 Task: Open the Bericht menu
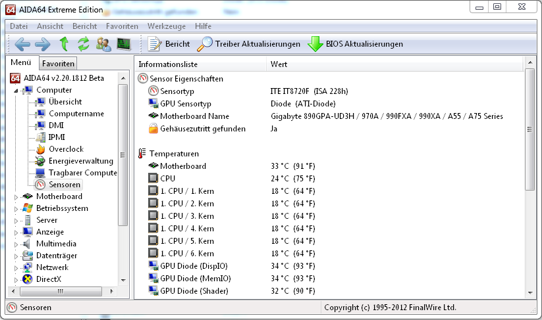pos(85,26)
